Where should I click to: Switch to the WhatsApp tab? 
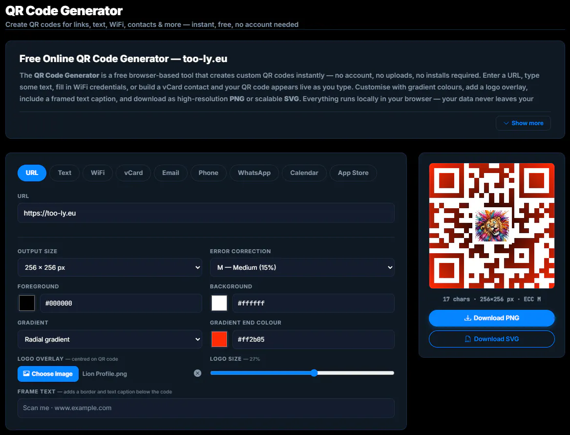pos(254,173)
